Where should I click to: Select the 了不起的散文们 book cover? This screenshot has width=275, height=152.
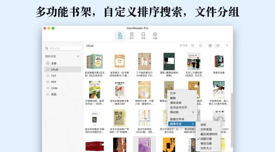[x=144, y=62]
